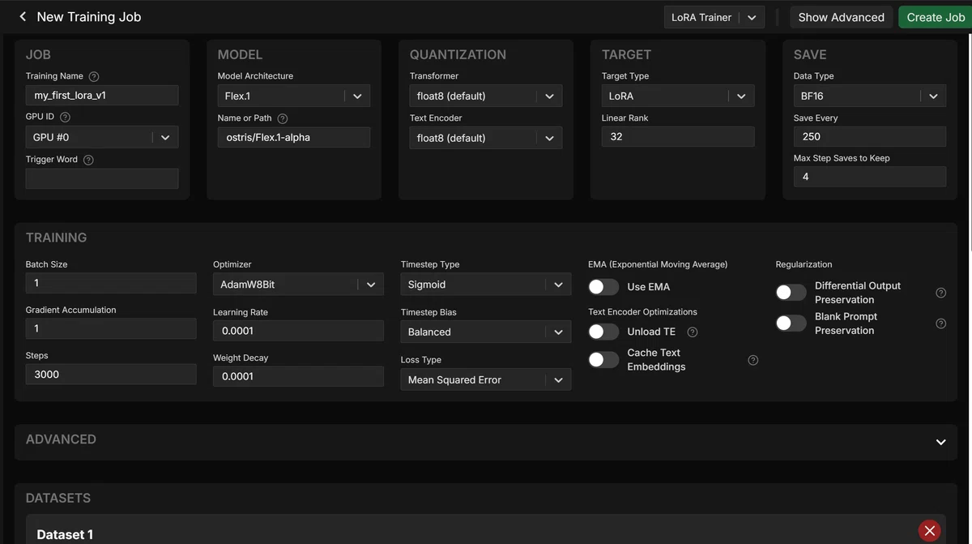Edit the Batch Size field
The height and width of the screenshot is (544, 972).
(111, 283)
